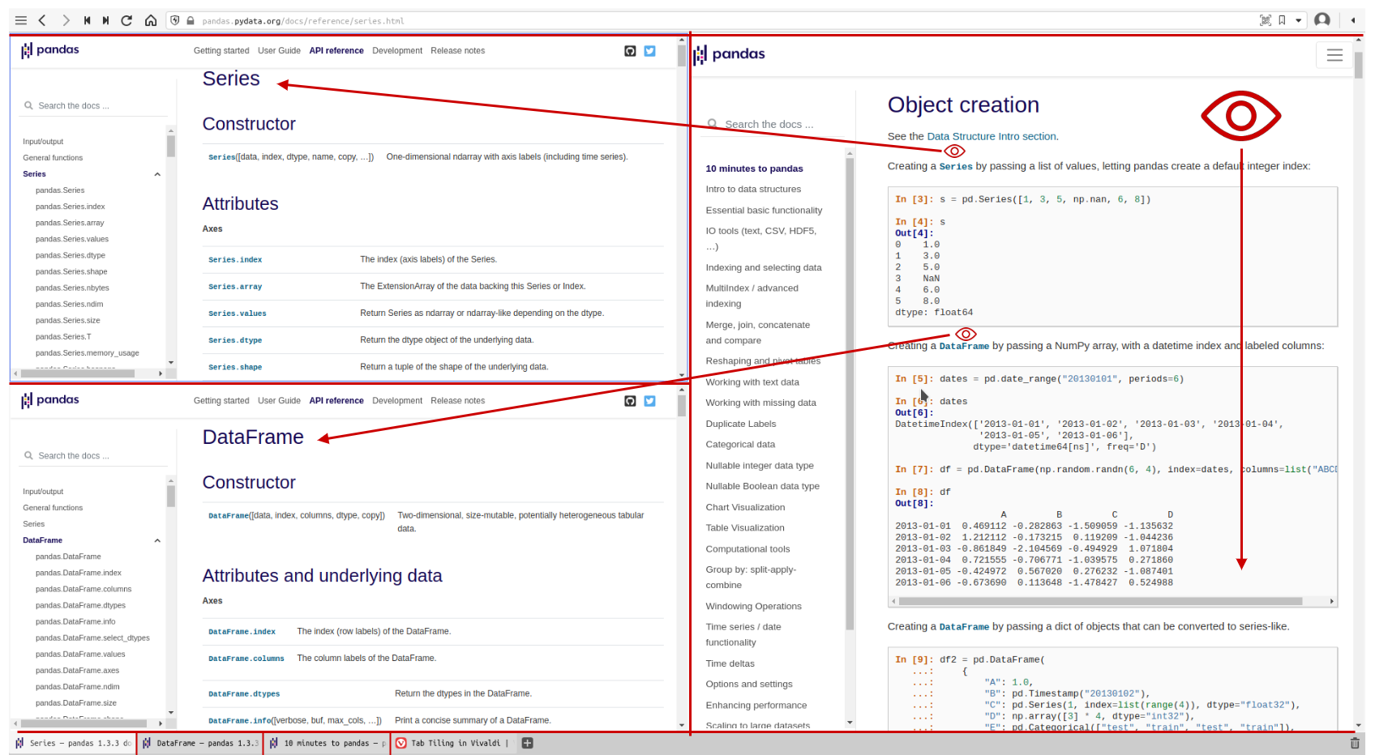Click right arrow of code block scrollbar
This screenshot has height=755, width=1375.
click(1331, 601)
